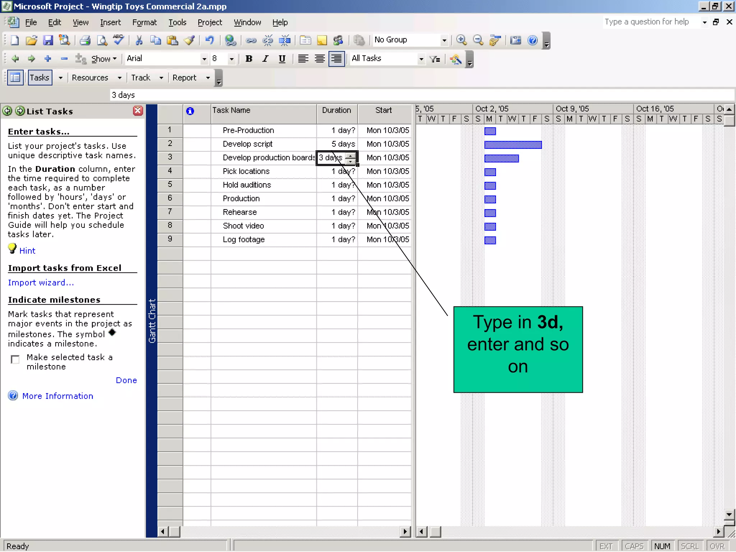Close the List Tasks side pane

coord(138,111)
